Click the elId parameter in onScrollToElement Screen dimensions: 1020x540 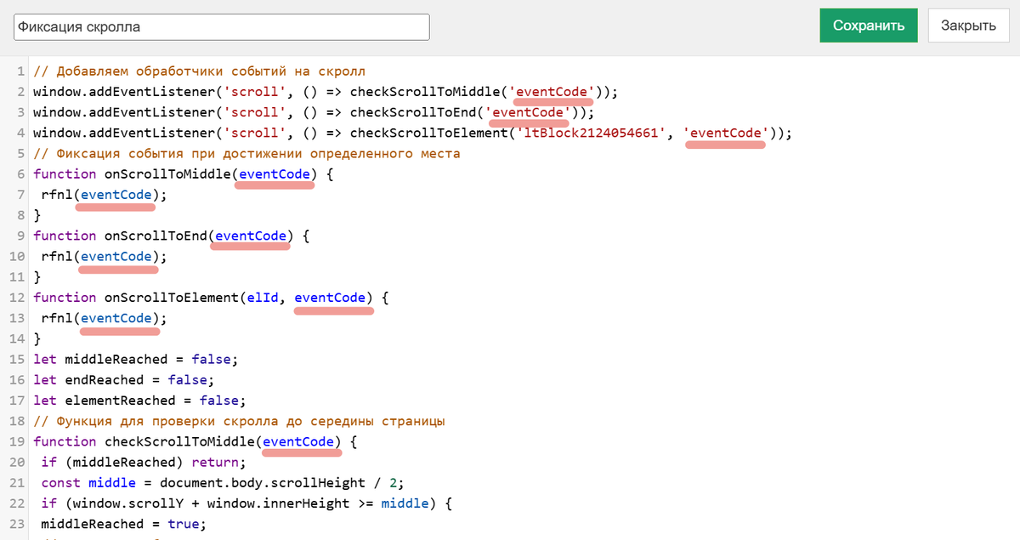point(263,297)
